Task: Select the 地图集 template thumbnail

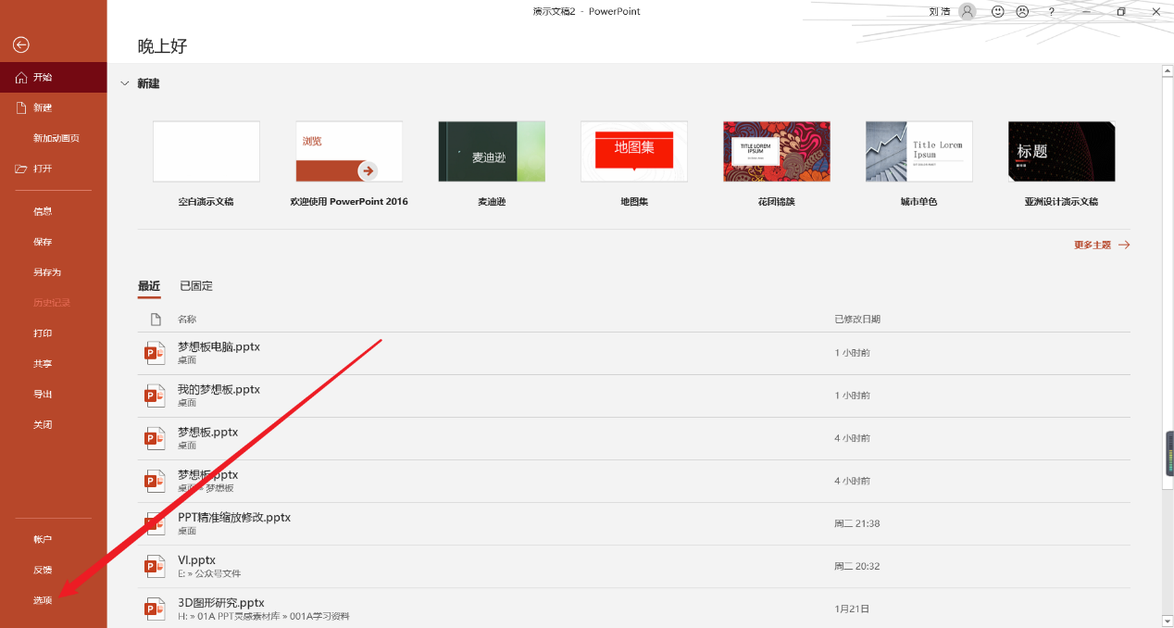Action: tap(634, 152)
